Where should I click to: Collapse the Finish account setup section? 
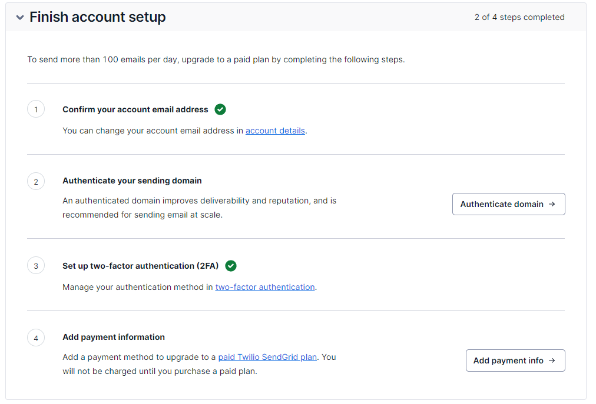(20, 18)
